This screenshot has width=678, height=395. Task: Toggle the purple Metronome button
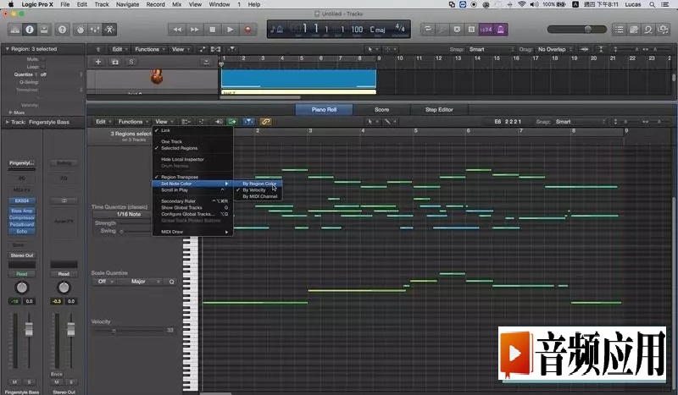[x=501, y=30]
